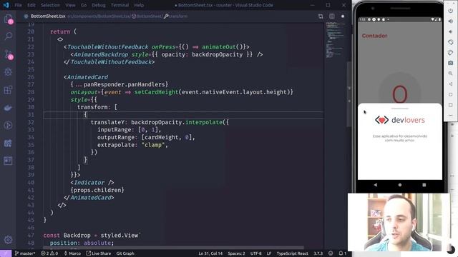Change file encoding via UTF-8
Screen dimensions: 458x257
pyautogui.click(x=256, y=253)
